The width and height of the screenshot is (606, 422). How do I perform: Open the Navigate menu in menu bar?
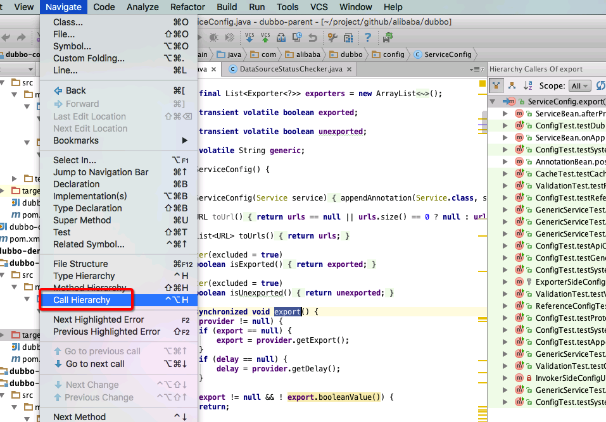coord(63,7)
